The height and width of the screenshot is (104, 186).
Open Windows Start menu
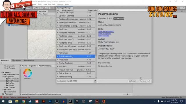click(x=3, y=101)
